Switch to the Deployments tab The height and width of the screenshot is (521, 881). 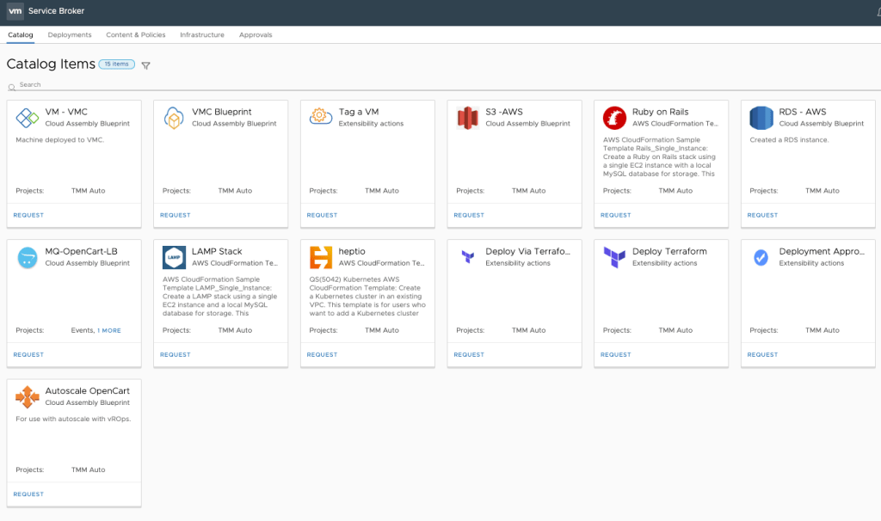pyautogui.click(x=70, y=35)
